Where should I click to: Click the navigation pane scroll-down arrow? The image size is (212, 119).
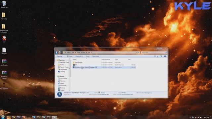tap(70, 90)
